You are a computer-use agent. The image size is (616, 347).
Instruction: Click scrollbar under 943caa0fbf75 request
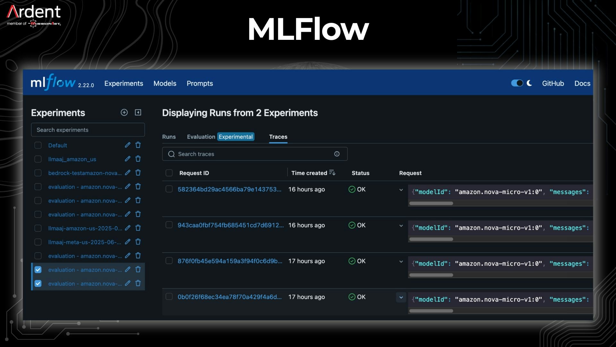[x=431, y=239]
